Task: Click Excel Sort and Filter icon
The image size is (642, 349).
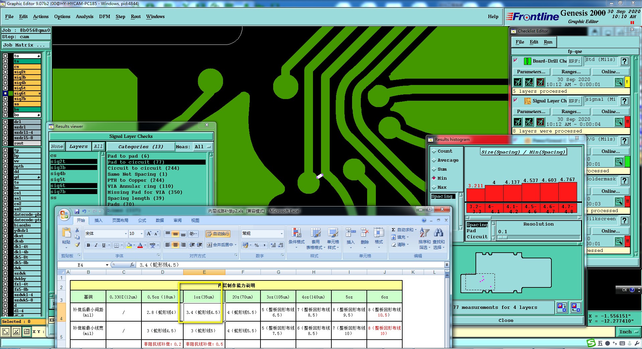Action: [x=425, y=233]
